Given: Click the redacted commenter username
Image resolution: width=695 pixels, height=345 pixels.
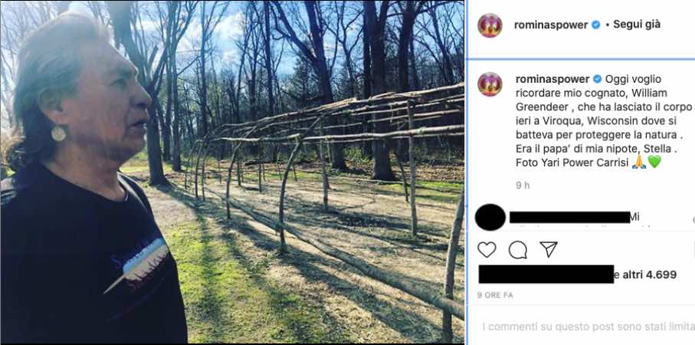Looking at the screenshot, I should (x=569, y=217).
